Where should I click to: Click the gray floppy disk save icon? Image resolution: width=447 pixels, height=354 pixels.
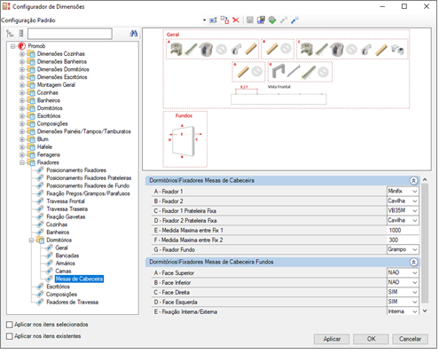point(250,20)
